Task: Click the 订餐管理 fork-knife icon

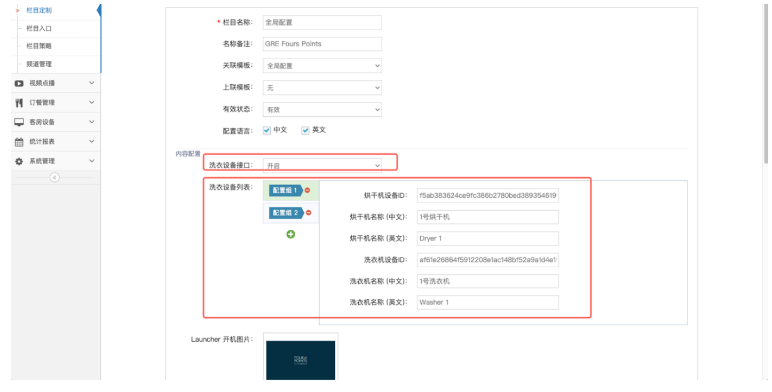Action: point(19,102)
